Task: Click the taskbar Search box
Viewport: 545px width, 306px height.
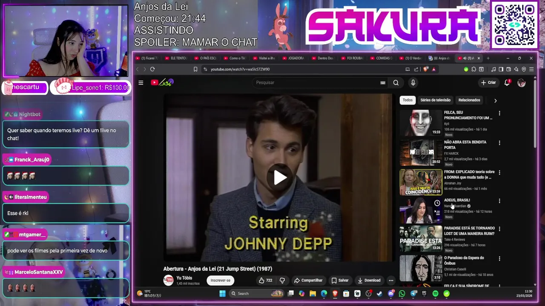Action: pyautogui.click(x=257, y=294)
